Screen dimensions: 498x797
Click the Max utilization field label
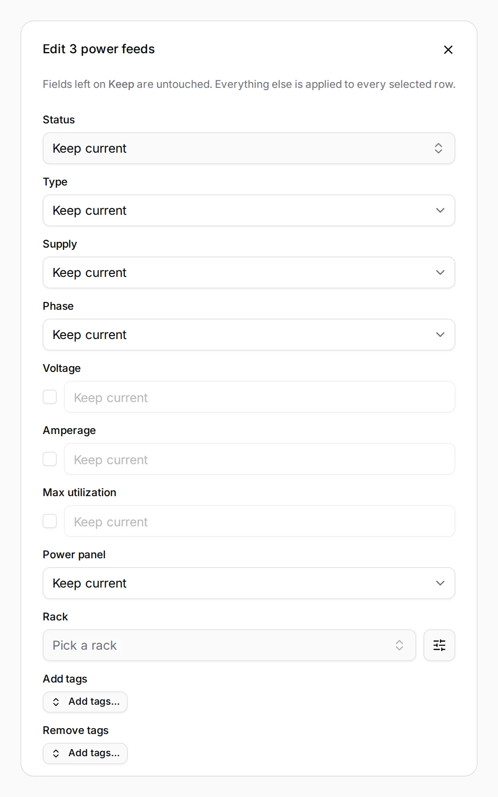tap(79, 493)
